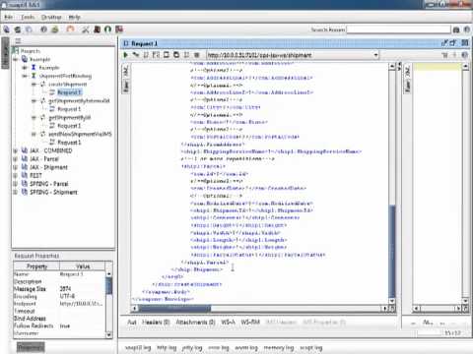This screenshot has height=354, width=473.
Task: Click the green trial icon in main toolbar
Action: pyautogui.click(x=55, y=29)
